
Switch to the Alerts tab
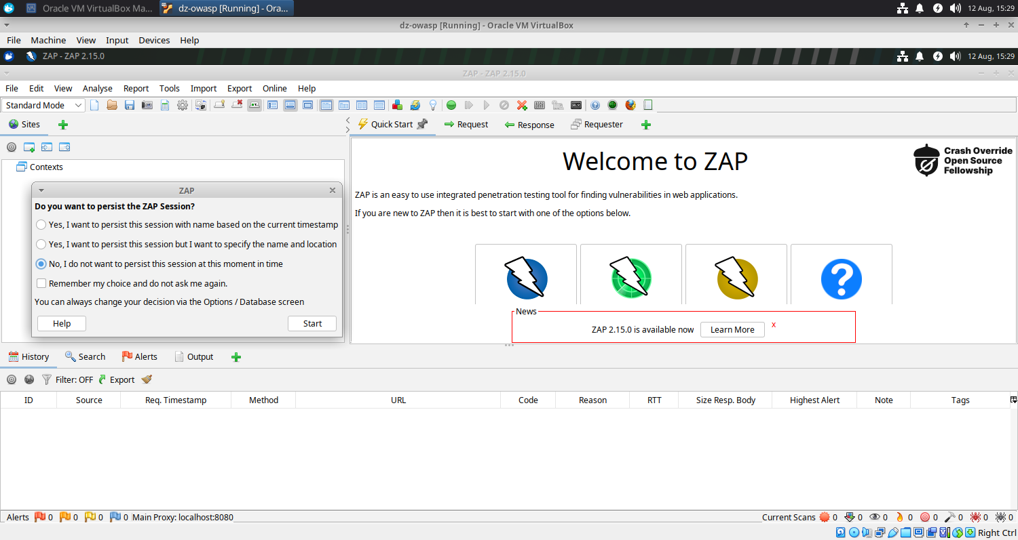coord(139,357)
